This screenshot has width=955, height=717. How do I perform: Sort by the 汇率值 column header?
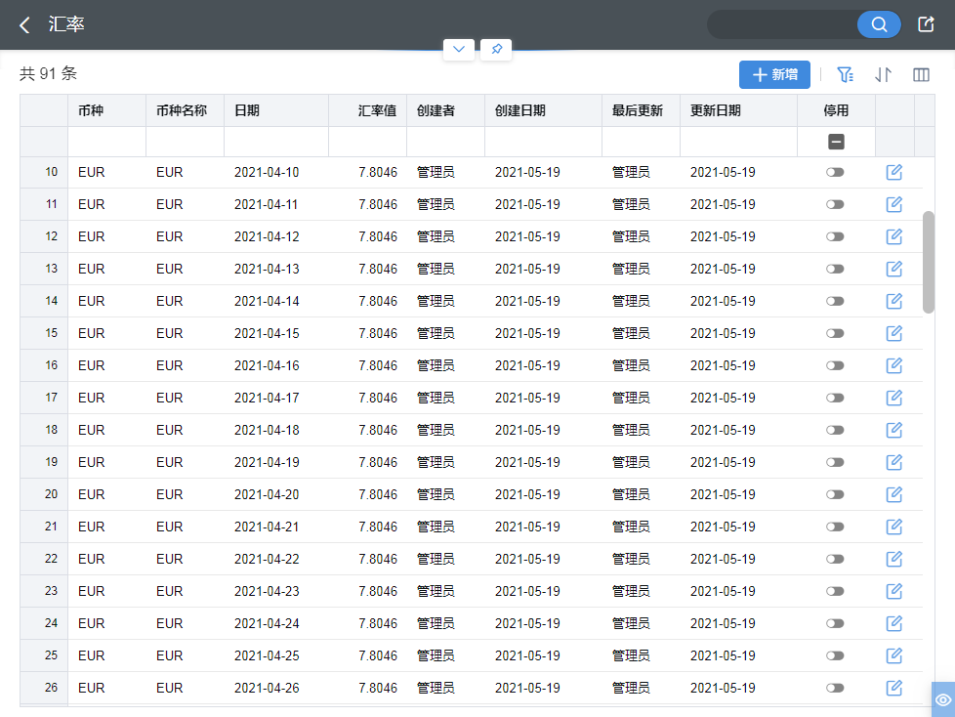pyautogui.click(x=368, y=110)
